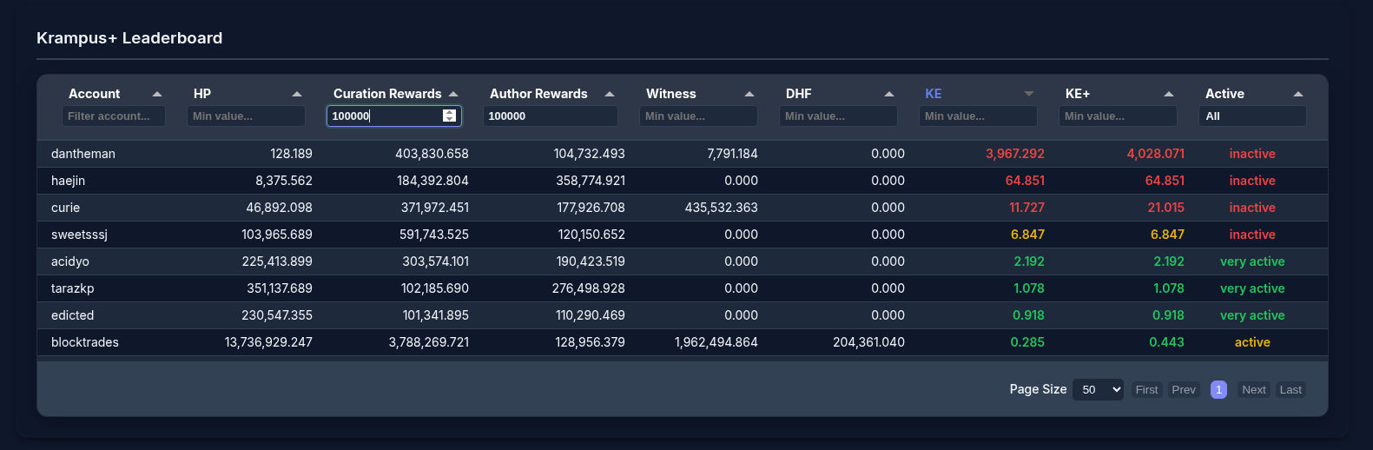Click the Author Rewards filter input
Viewport: 1373px width, 450px height.
(x=550, y=116)
